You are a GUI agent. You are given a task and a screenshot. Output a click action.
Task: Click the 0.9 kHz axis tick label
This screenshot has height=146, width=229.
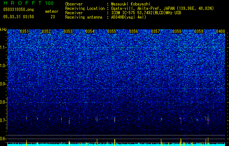(3, 84)
